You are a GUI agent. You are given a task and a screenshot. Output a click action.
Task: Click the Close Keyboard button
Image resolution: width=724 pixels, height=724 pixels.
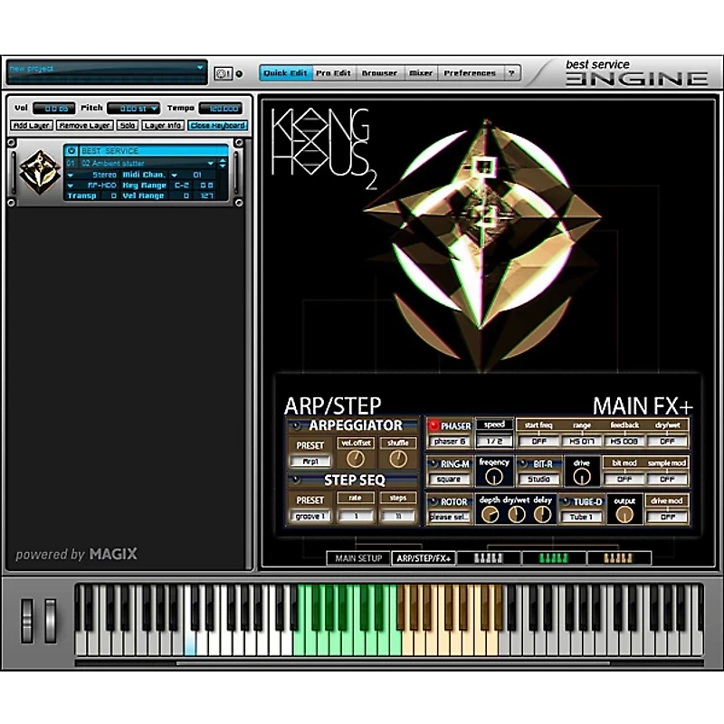(217, 126)
